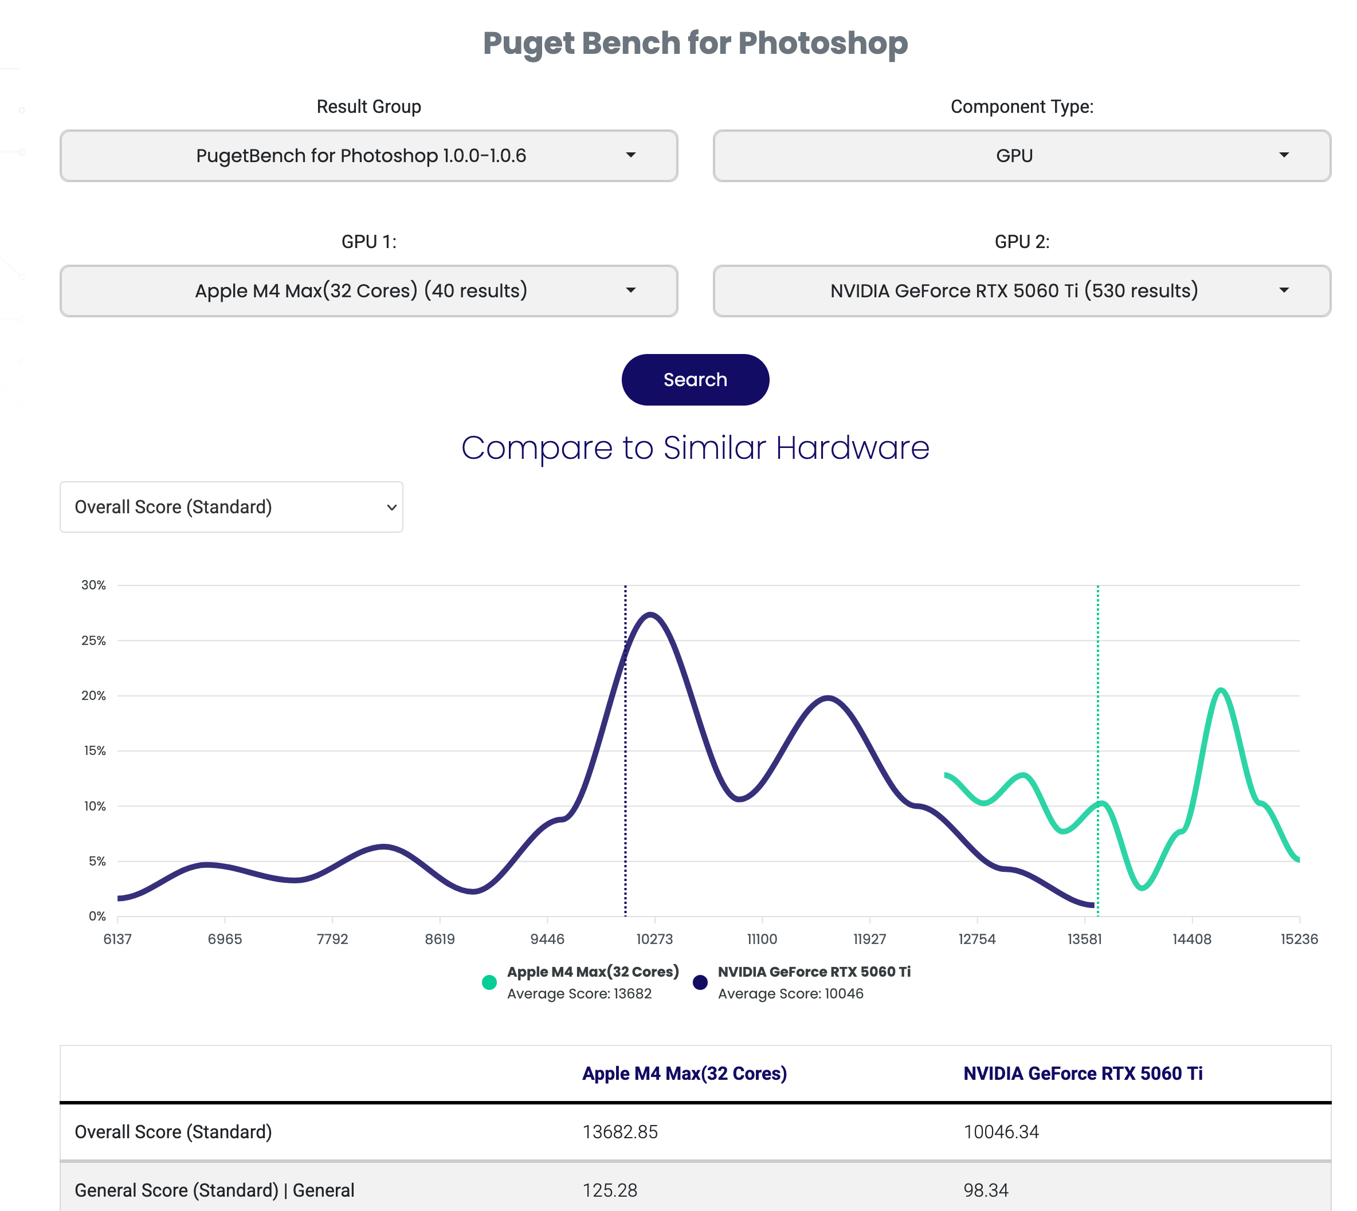The width and height of the screenshot is (1357, 1211).
Task: Expand the GPU 1 Apple M4 Max dropdown
Action: point(368,291)
